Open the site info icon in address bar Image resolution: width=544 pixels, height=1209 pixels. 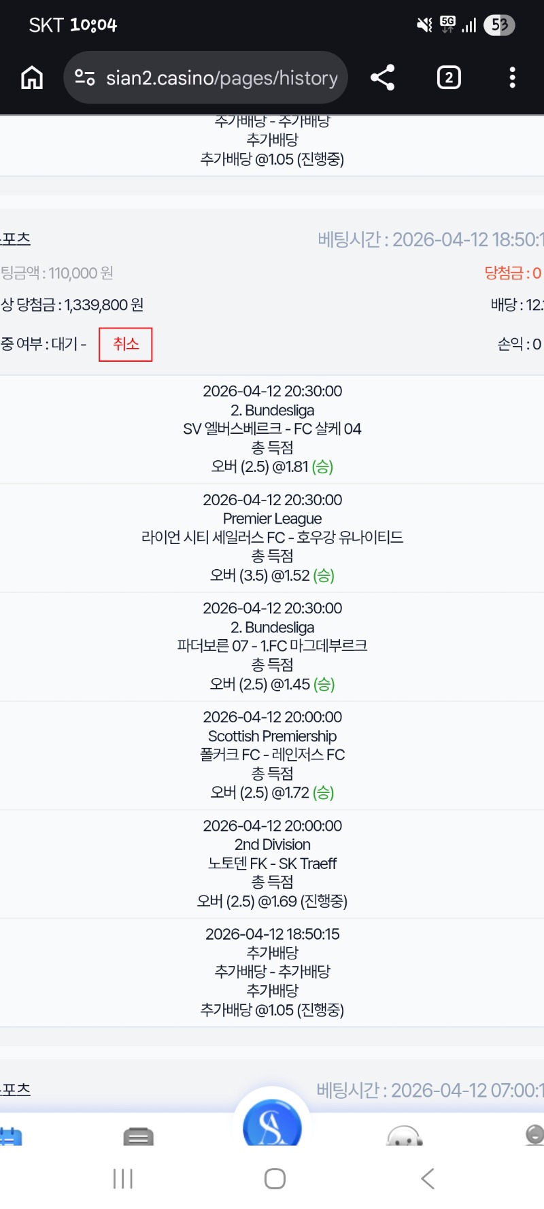pyautogui.click(x=84, y=78)
